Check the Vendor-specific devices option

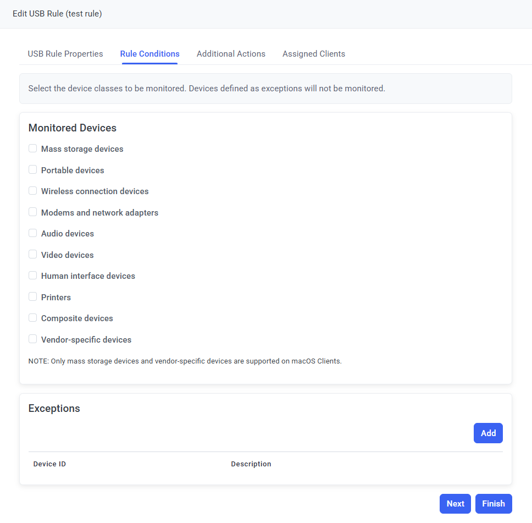pos(33,339)
